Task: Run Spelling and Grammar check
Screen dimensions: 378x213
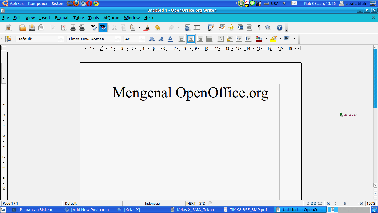Action: pos(94,27)
